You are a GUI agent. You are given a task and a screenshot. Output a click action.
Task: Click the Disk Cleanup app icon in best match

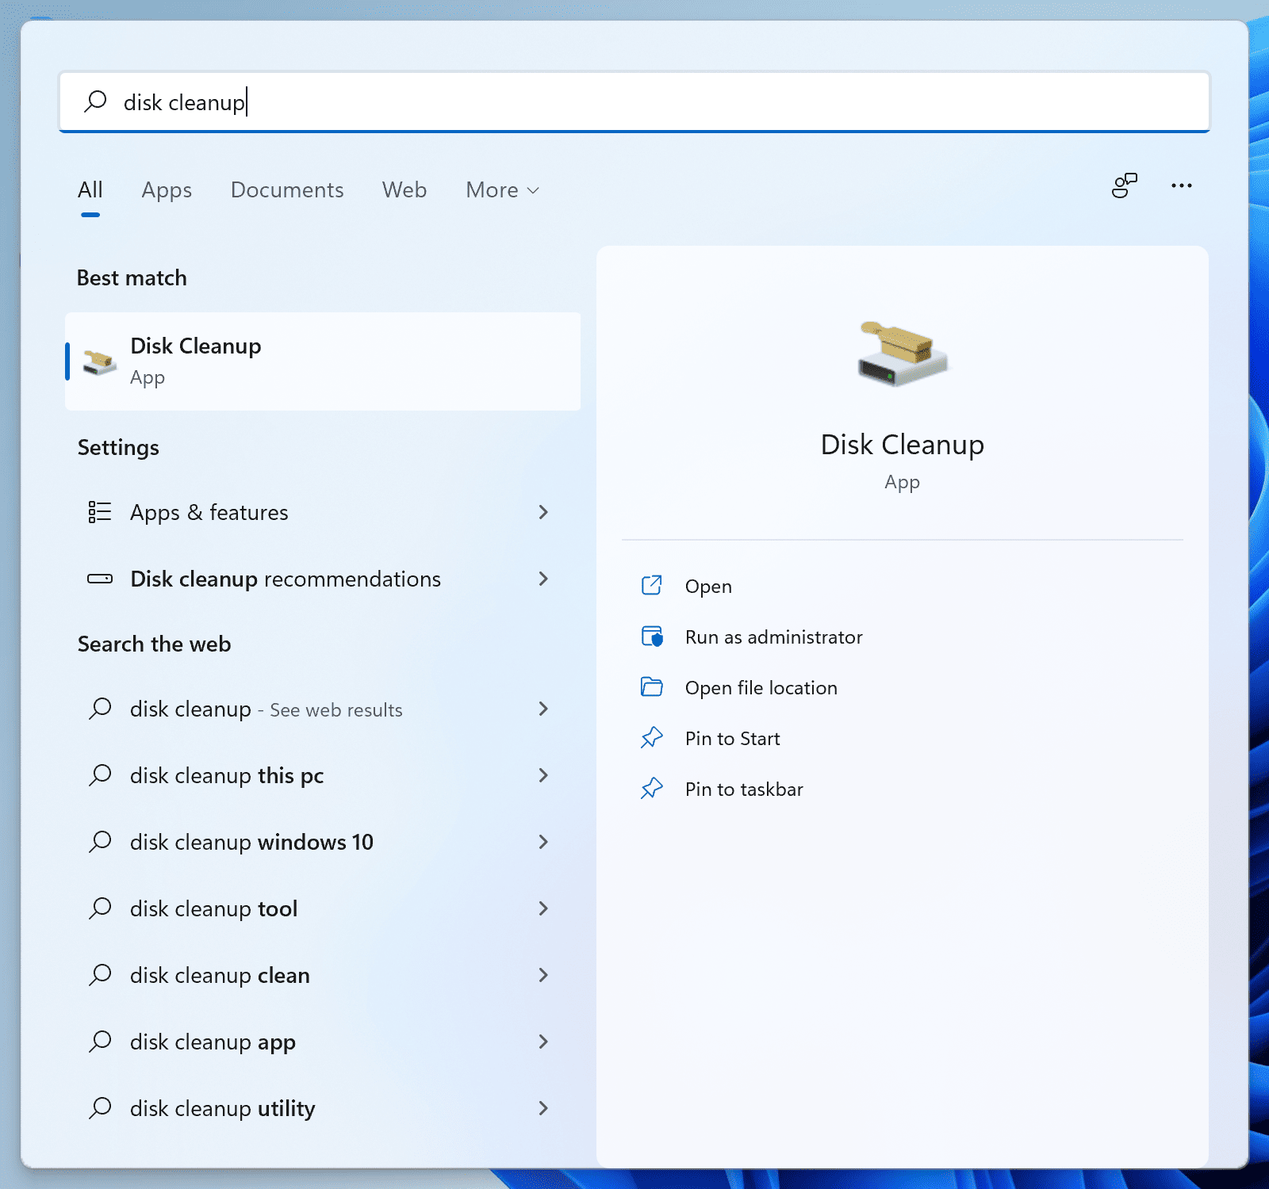[100, 361]
